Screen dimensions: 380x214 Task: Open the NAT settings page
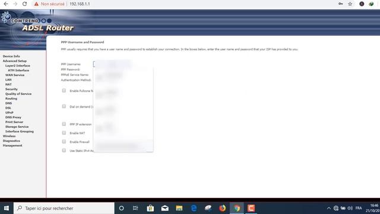pyautogui.click(x=8, y=84)
